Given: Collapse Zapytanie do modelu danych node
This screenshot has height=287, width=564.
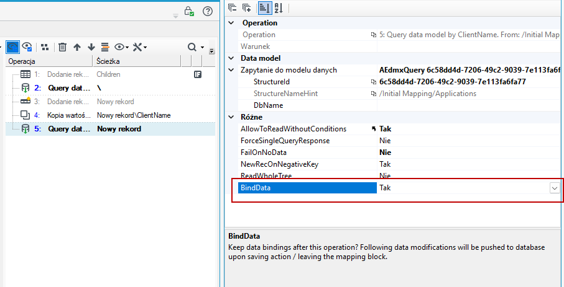Looking at the screenshot, I should 232,70.
